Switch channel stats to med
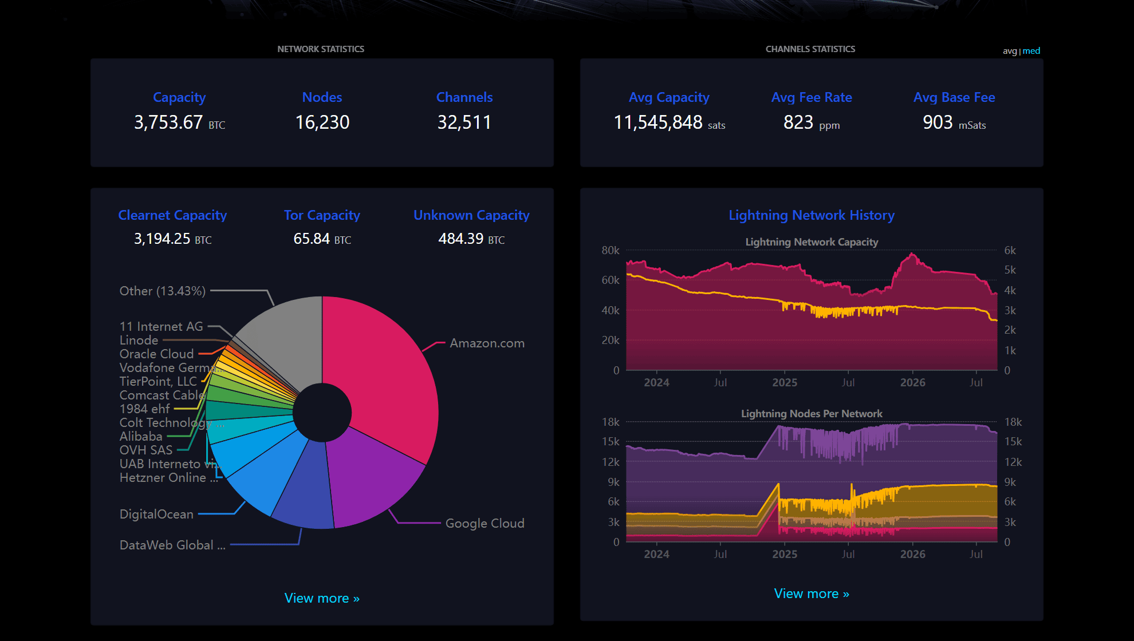 (1031, 51)
